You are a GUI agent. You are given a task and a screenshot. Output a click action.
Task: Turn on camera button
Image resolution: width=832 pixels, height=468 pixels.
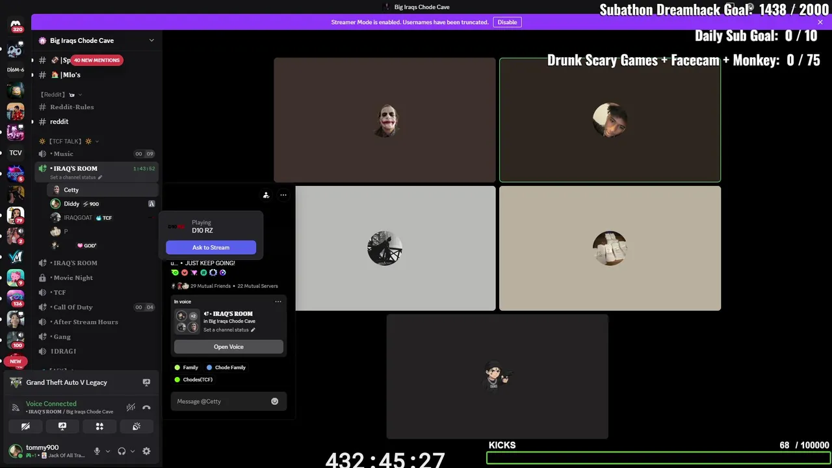point(25,426)
